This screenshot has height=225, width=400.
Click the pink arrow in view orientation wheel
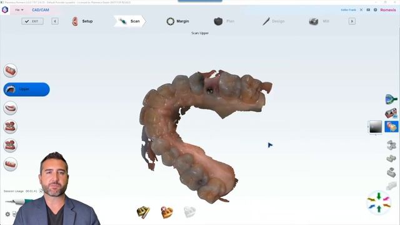(x=386, y=199)
